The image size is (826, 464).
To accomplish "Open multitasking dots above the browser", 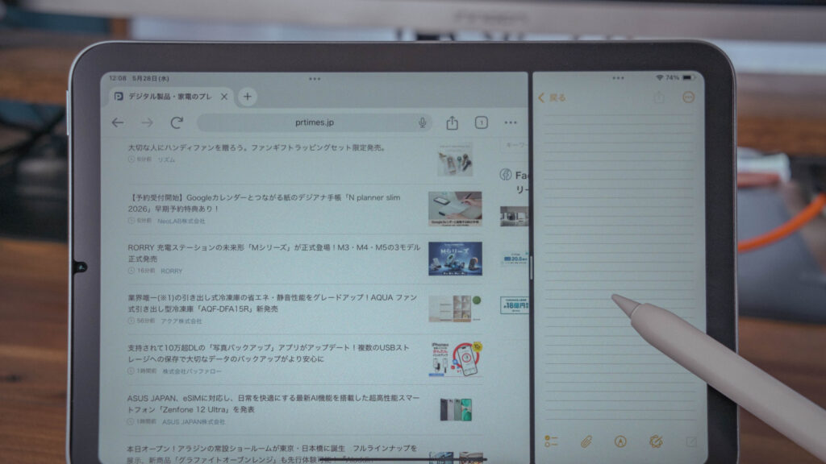I will pos(314,79).
